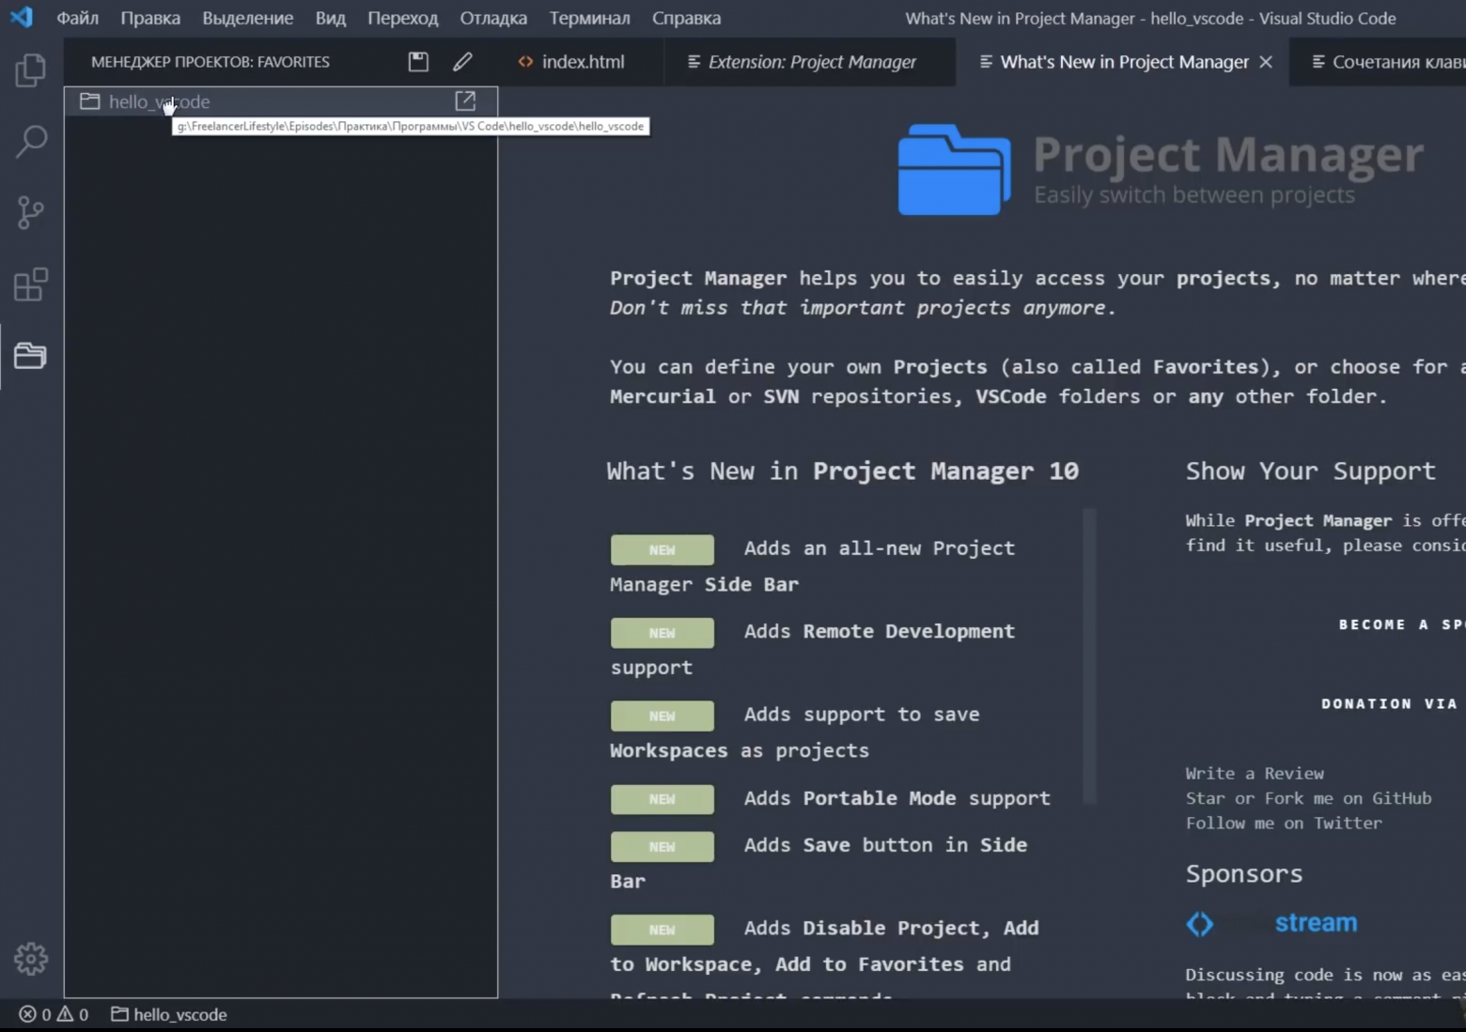Image resolution: width=1466 pixels, height=1032 pixels.
Task: Switch to What's New in Project Manager tab
Action: [1124, 62]
